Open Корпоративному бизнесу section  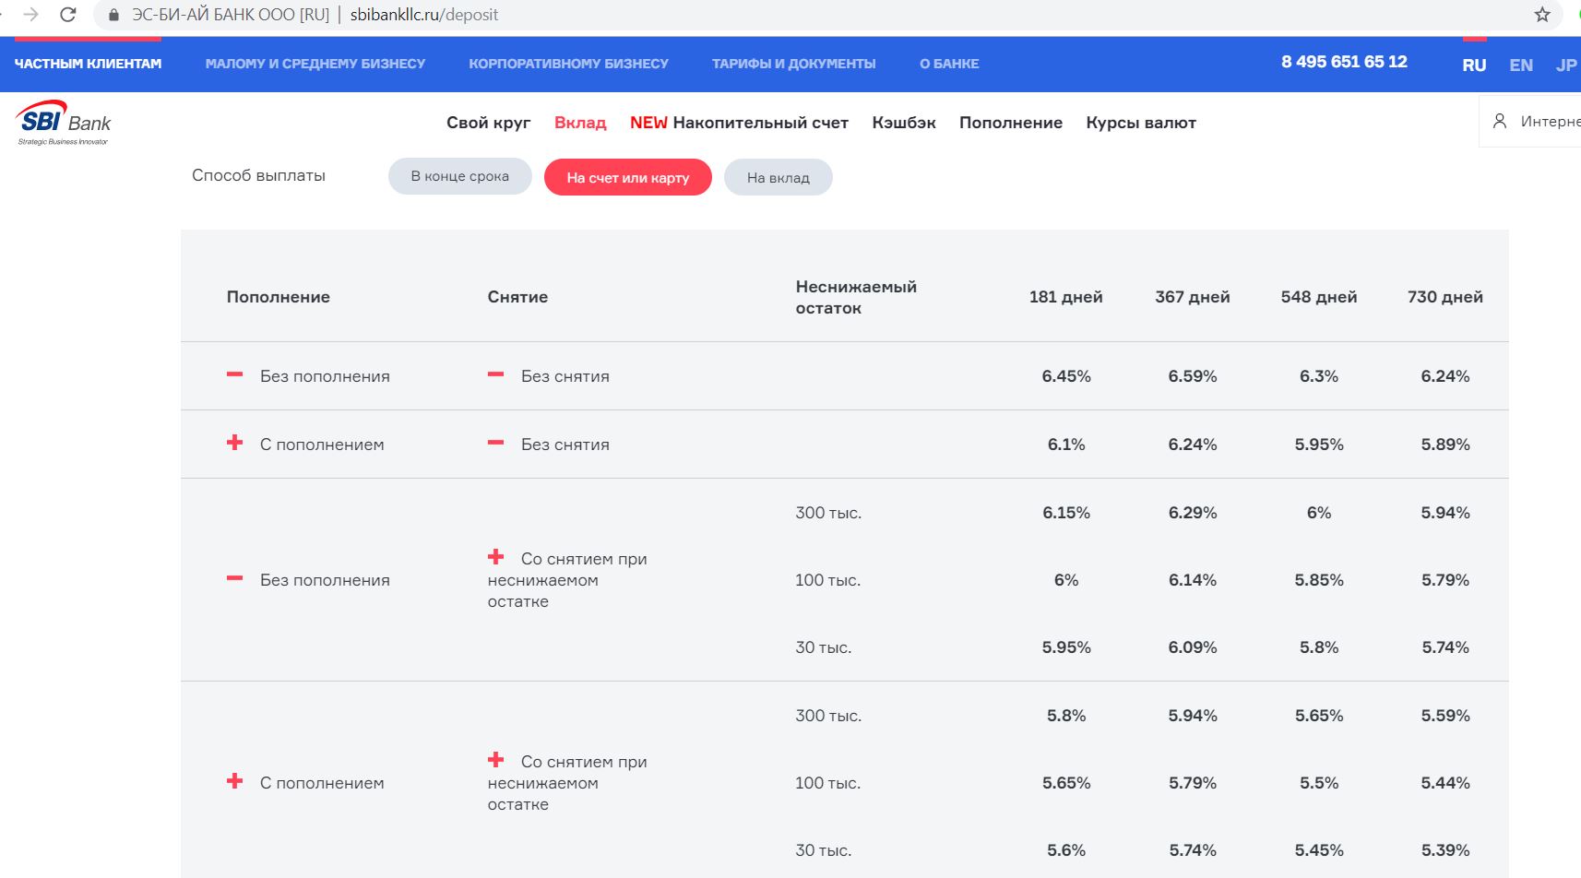tap(568, 64)
